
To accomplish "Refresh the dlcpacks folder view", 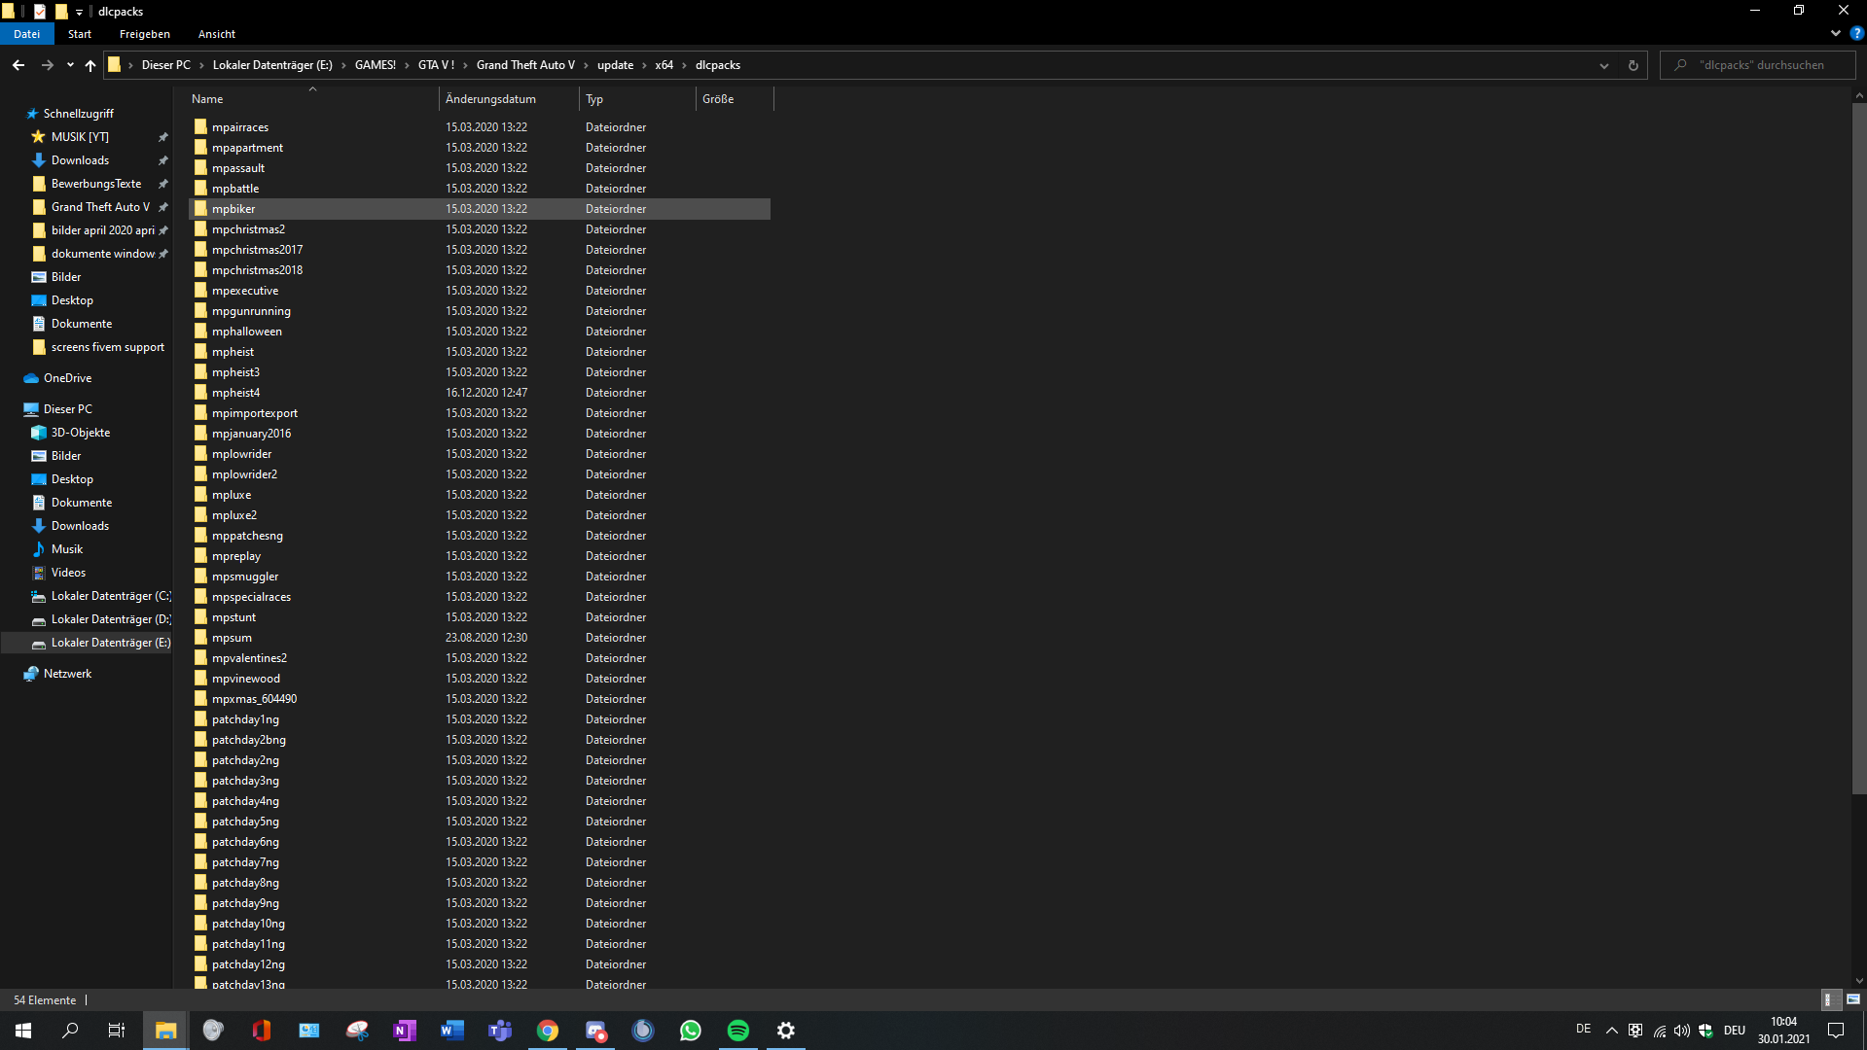I will tap(1633, 65).
